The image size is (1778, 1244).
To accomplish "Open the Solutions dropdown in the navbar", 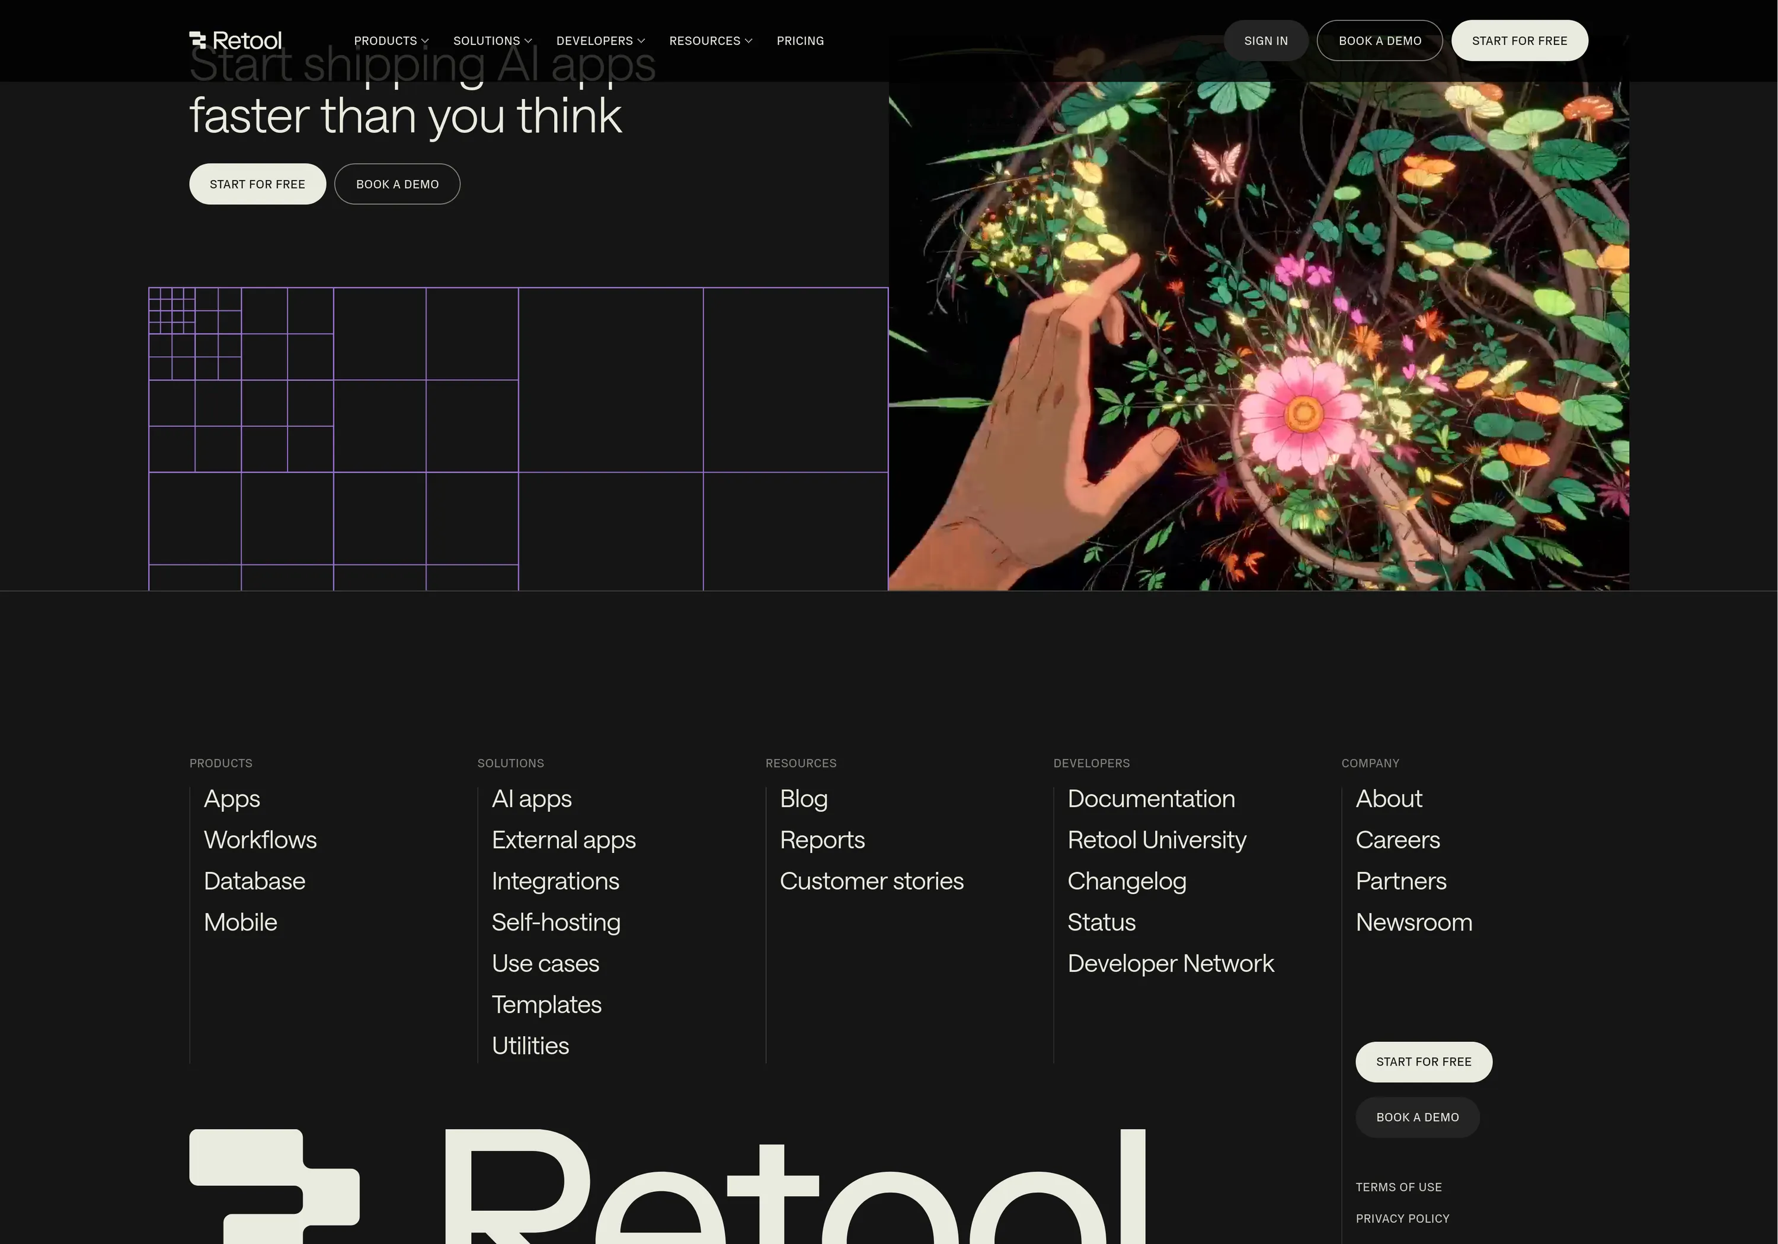I will pos(493,41).
